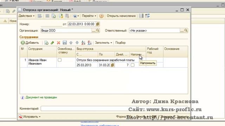Click the Рабочий год column header
225x126 pixels.
(155, 51)
